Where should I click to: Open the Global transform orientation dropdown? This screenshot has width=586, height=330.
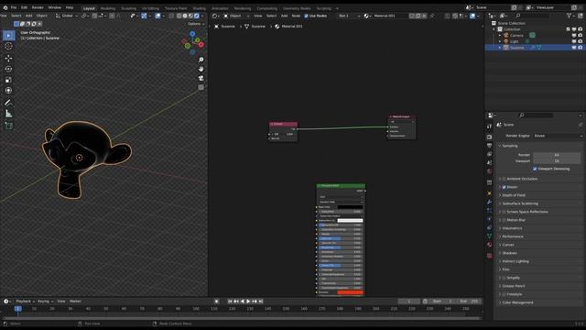click(x=67, y=16)
